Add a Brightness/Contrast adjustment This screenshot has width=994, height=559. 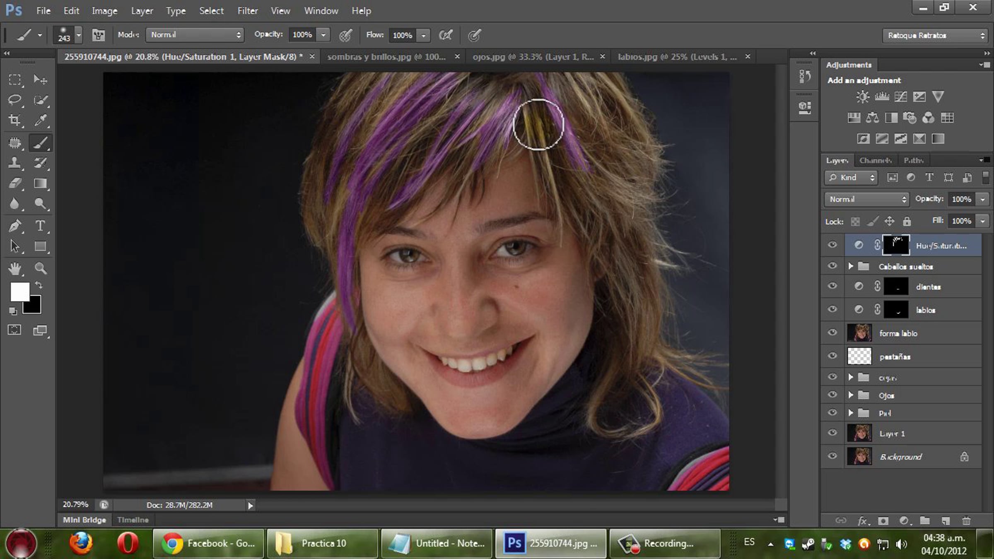tap(863, 97)
